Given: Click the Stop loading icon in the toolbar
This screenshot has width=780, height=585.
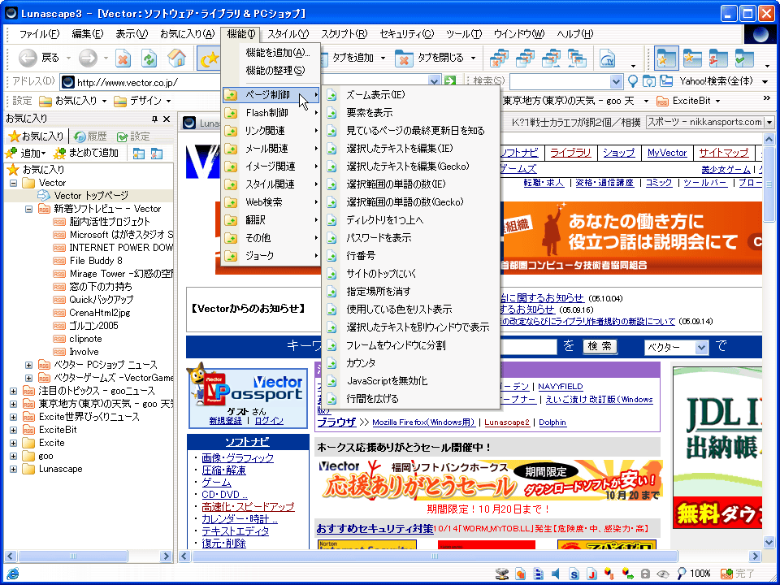Looking at the screenshot, I should [x=123, y=58].
